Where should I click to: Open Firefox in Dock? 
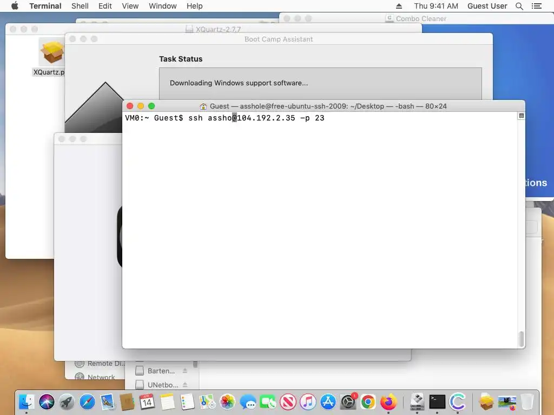coord(388,401)
